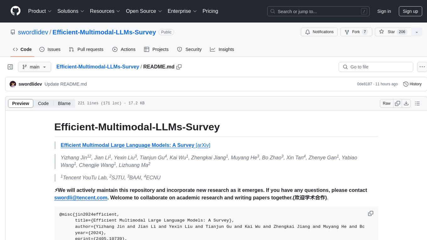
Task: Switch to the Issues tab
Action: tap(50, 49)
